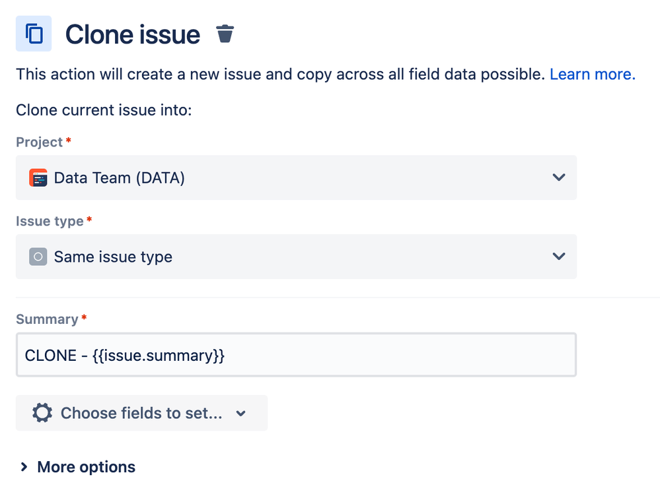This screenshot has width=660, height=502.
Task: Click the chevron arrow in Issue type field
Action: [x=558, y=256]
